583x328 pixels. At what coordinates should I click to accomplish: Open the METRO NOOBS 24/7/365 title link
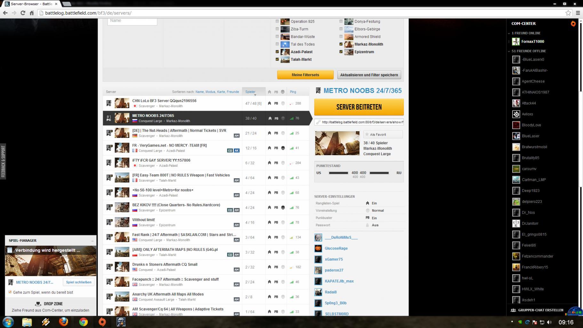pos(363,91)
